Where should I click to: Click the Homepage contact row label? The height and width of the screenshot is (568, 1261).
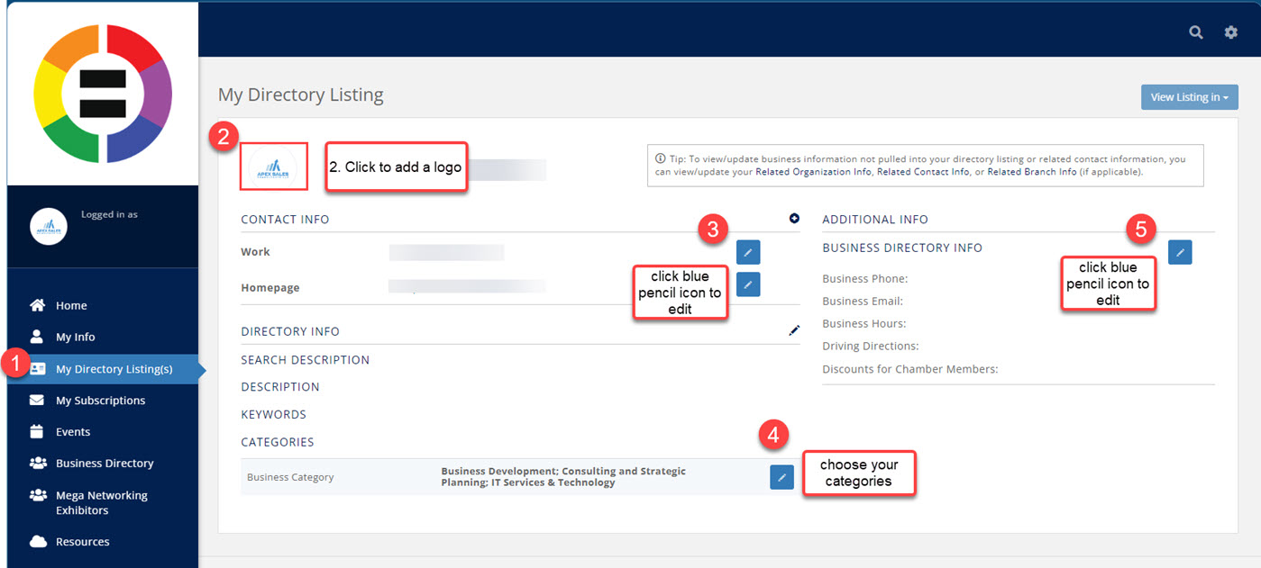coord(270,288)
